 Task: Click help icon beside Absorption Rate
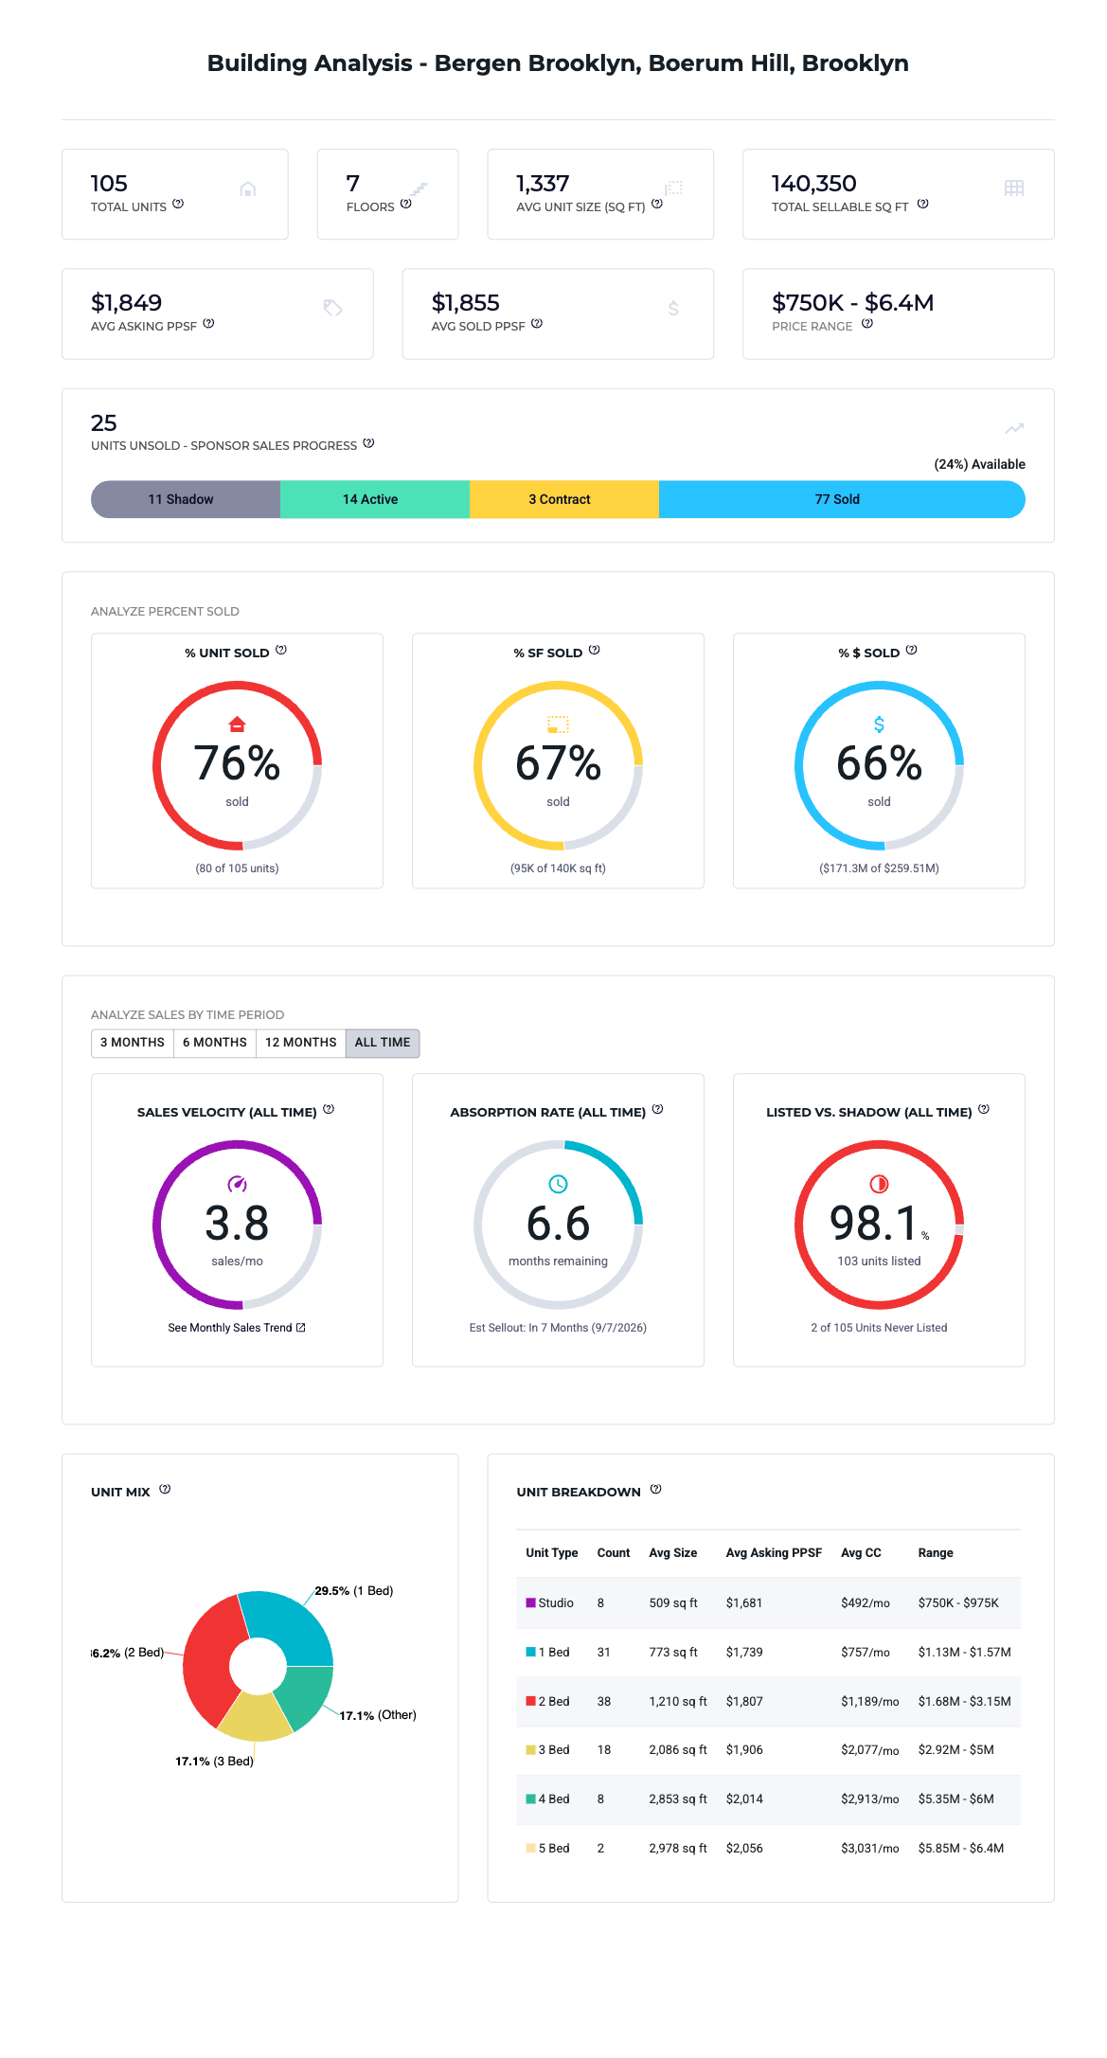658,1109
